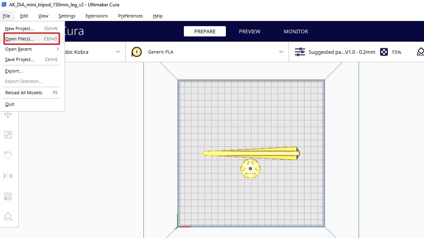Select the Mirror tool in left toolbar

[x=8, y=176]
